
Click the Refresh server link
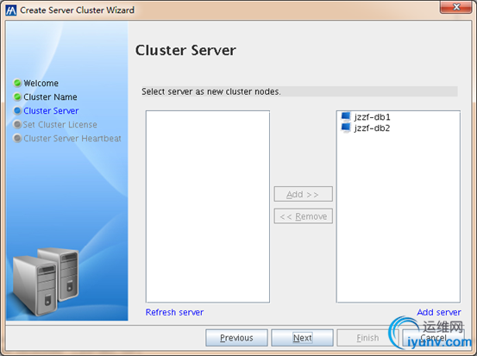tap(174, 312)
